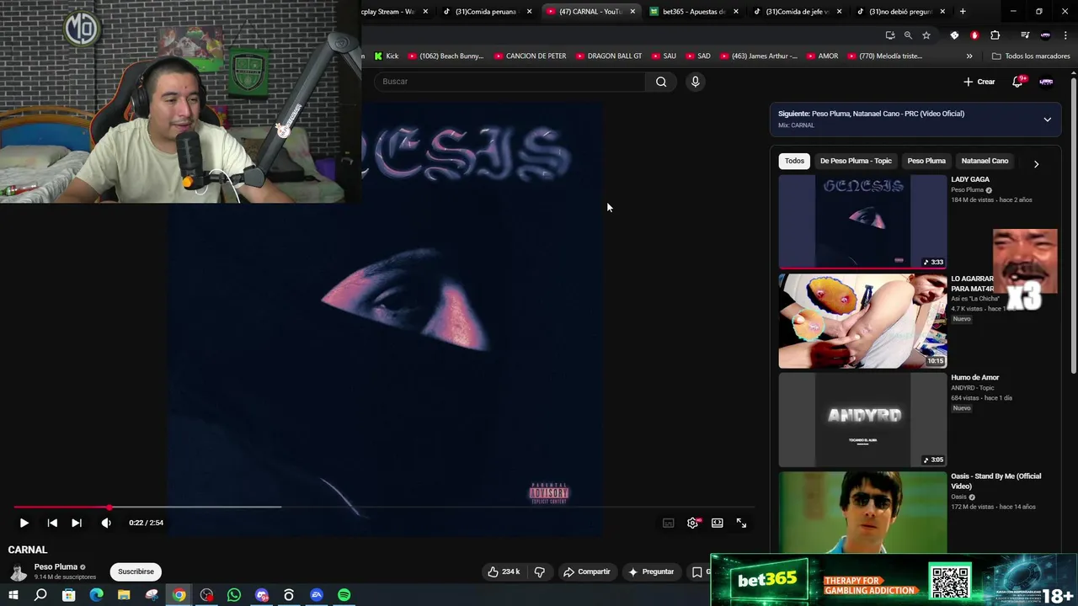Open Windows Start menu

[x=13, y=595]
